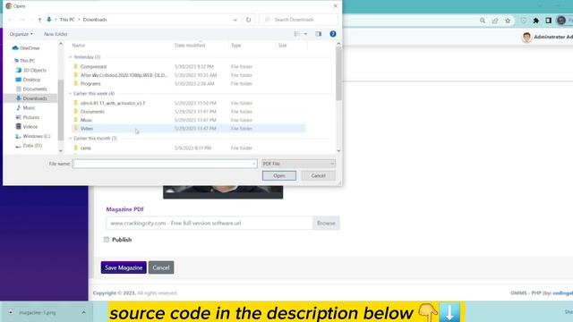Enable the Publish checkbox
Viewport: 573px width, 322px height.
[x=107, y=240]
